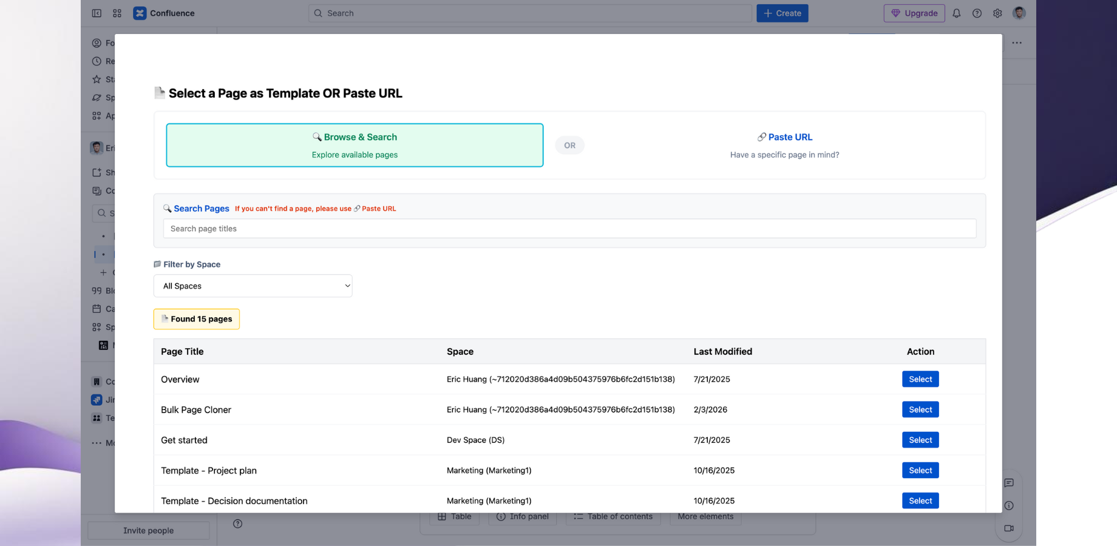Open the Jira sidebar icon

(97, 400)
